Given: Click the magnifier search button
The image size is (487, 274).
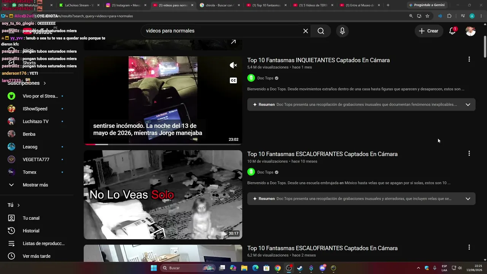Looking at the screenshot, I should pyautogui.click(x=321, y=31).
